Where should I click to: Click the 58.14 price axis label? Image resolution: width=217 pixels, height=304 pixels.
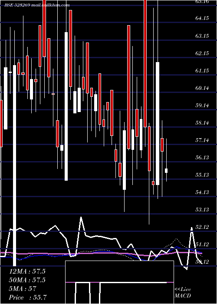point(202,123)
